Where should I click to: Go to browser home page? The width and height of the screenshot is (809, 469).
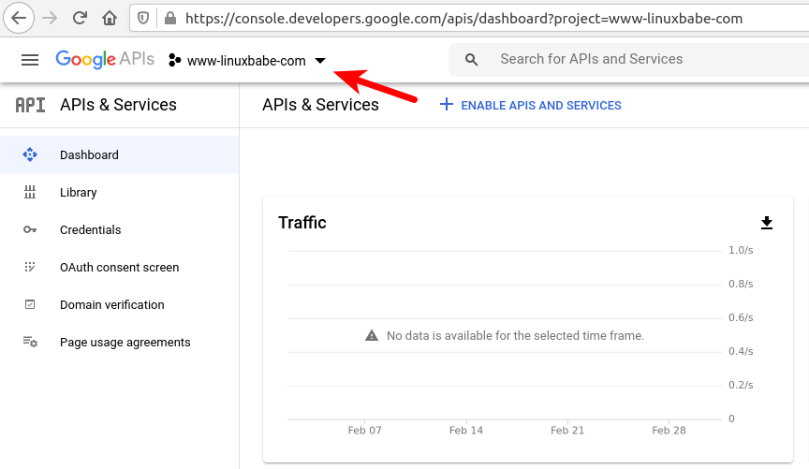click(110, 18)
